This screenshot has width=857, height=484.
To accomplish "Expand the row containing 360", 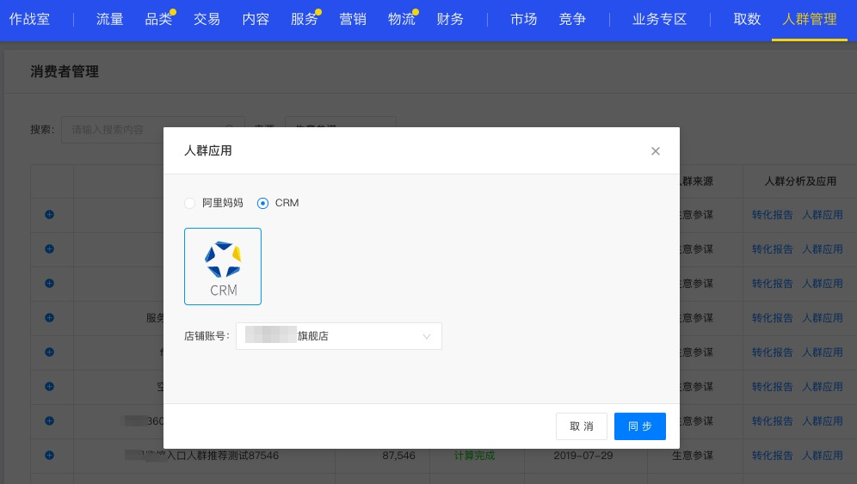I will click(50, 421).
